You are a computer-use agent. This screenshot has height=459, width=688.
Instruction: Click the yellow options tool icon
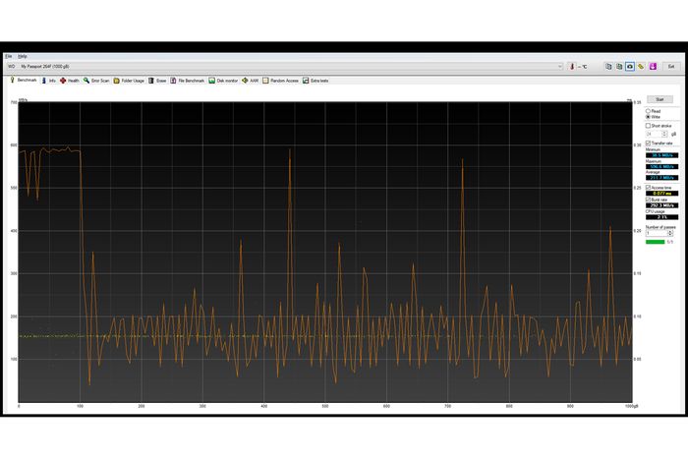[x=641, y=66]
